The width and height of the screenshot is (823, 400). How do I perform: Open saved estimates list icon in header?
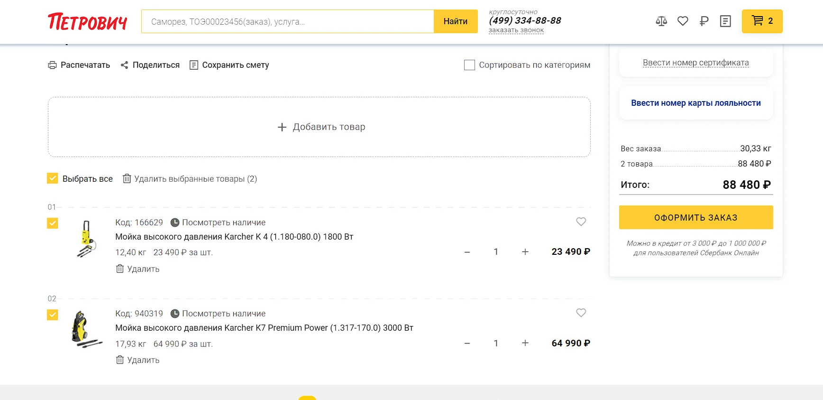[x=725, y=21]
